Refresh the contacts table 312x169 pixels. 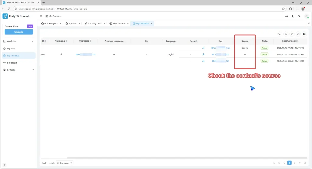(x=292, y=34)
